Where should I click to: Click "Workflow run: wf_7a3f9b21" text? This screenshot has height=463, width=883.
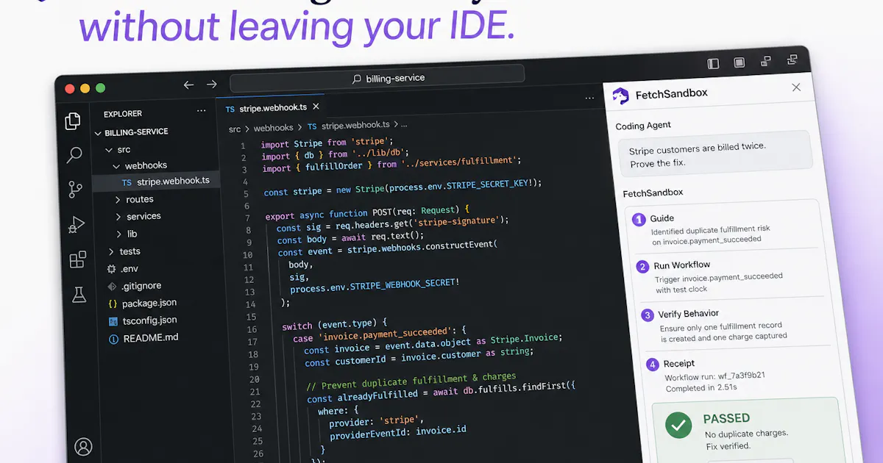point(714,376)
